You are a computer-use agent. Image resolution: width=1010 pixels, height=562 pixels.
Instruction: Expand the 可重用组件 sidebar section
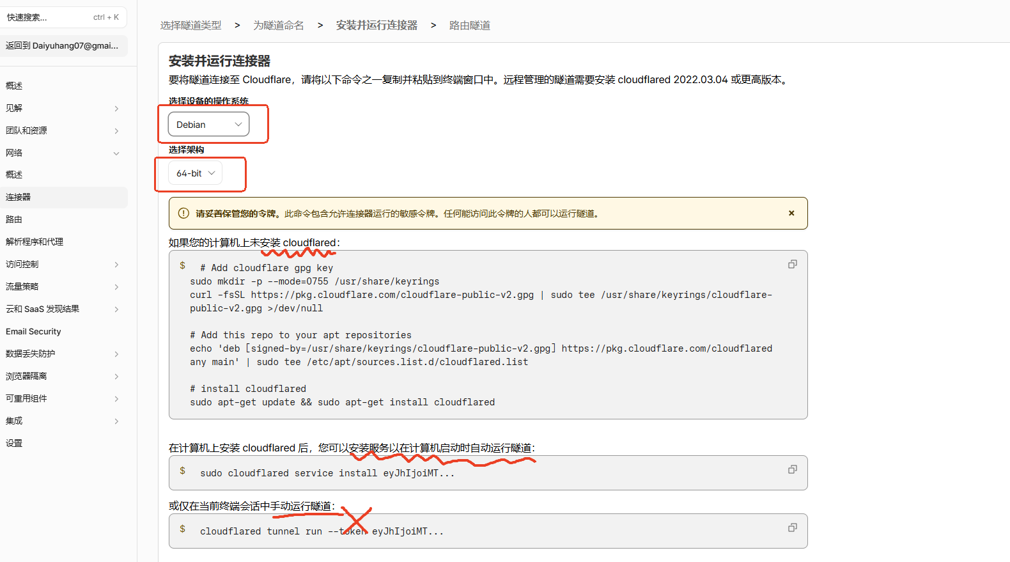click(x=116, y=399)
